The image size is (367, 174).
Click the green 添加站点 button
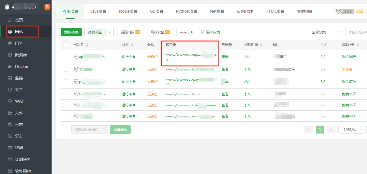point(71,32)
